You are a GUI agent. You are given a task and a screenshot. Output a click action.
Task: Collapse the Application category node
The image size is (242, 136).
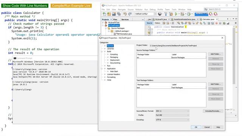click(102, 69)
